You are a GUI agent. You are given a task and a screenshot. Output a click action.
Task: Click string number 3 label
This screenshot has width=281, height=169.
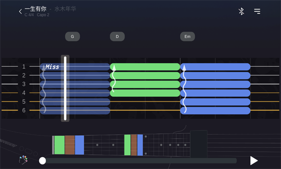pyautogui.click(x=24, y=84)
